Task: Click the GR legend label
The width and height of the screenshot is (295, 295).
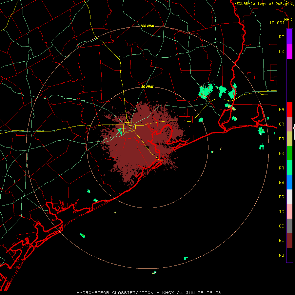Action: coord(281,124)
